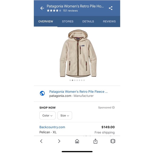Go forward using browser forward chevron
The height and width of the screenshot is (154, 154).
(59, 141)
